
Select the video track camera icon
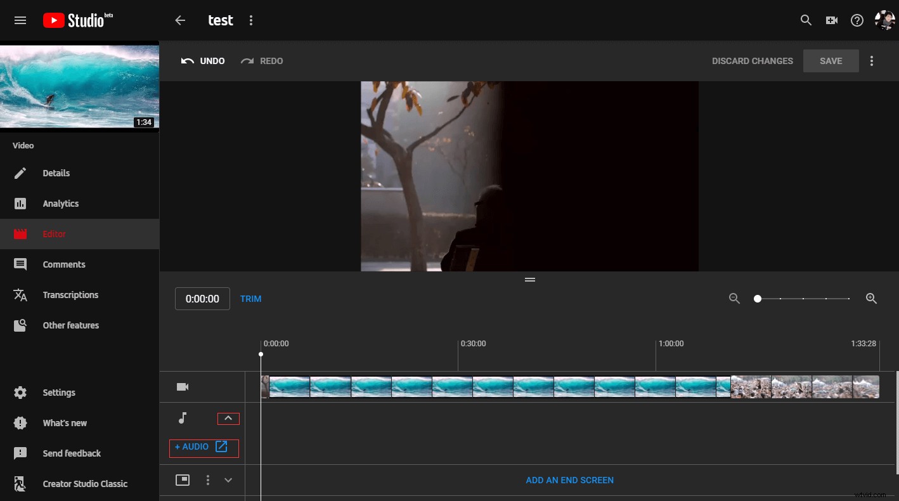coord(183,386)
